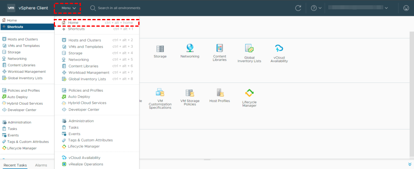Open Content Libraries from the dropdown menu

pyautogui.click(x=97, y=66)
